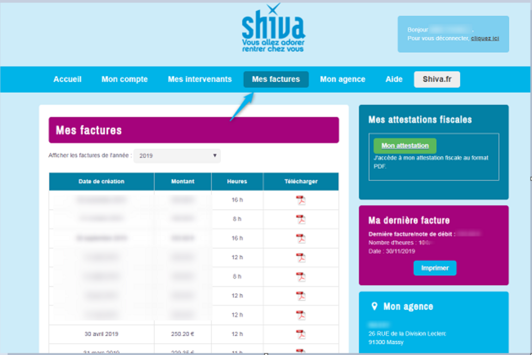Screen dimensions: 532x355
Task: Click the Heures column header
Action: tap(237, 181)
